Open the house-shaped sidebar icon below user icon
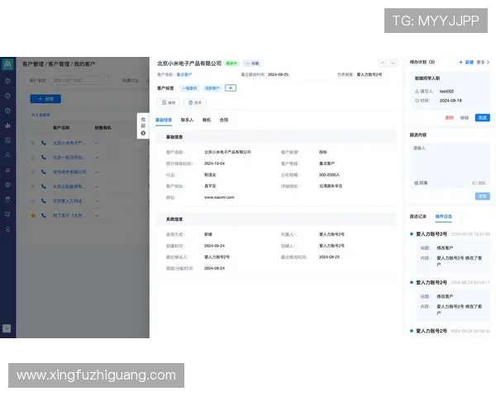Screen dimensions: 496x396 [7, 170]
